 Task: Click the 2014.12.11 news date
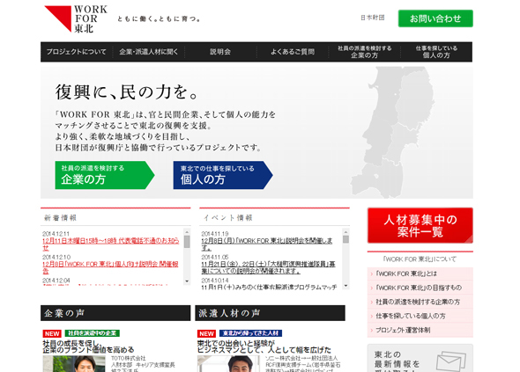coord(56,234)
